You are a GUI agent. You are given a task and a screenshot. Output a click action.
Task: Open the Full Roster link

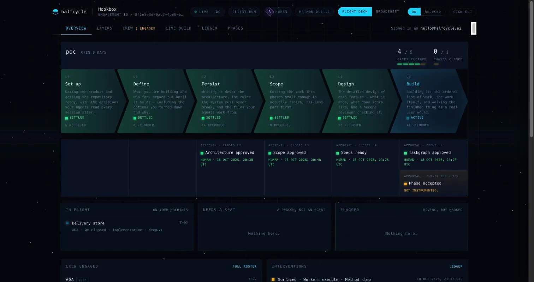[245, 266]
